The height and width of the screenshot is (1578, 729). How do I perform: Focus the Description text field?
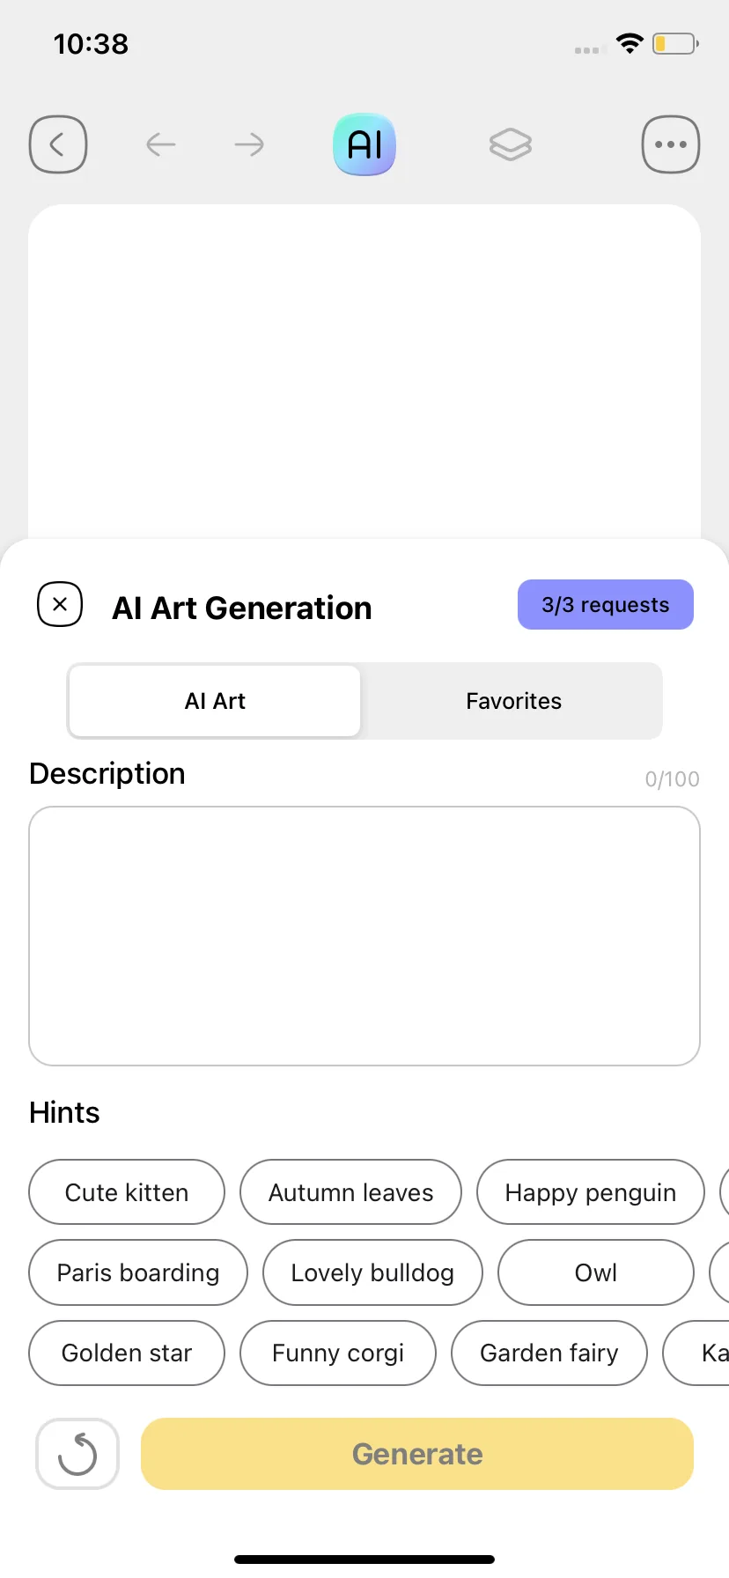(x=364, y=936)
